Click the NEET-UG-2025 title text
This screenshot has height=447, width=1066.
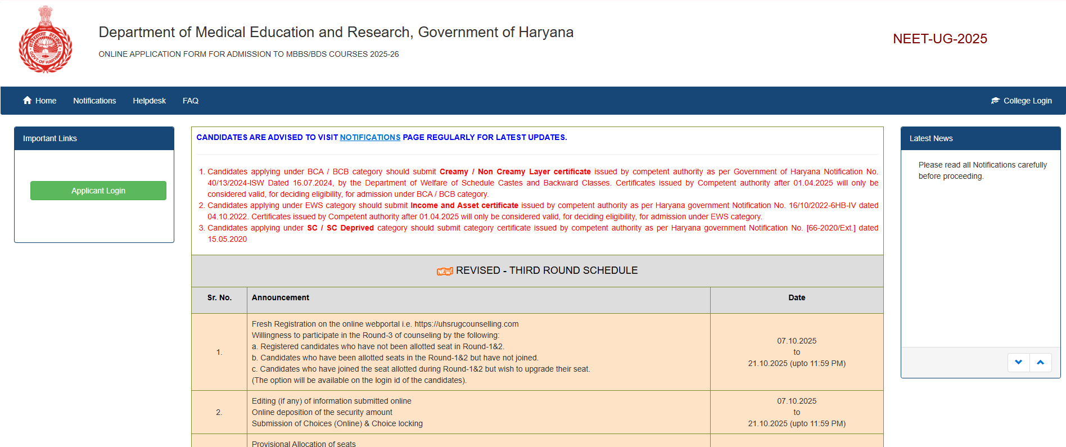[x=939, y=39]
